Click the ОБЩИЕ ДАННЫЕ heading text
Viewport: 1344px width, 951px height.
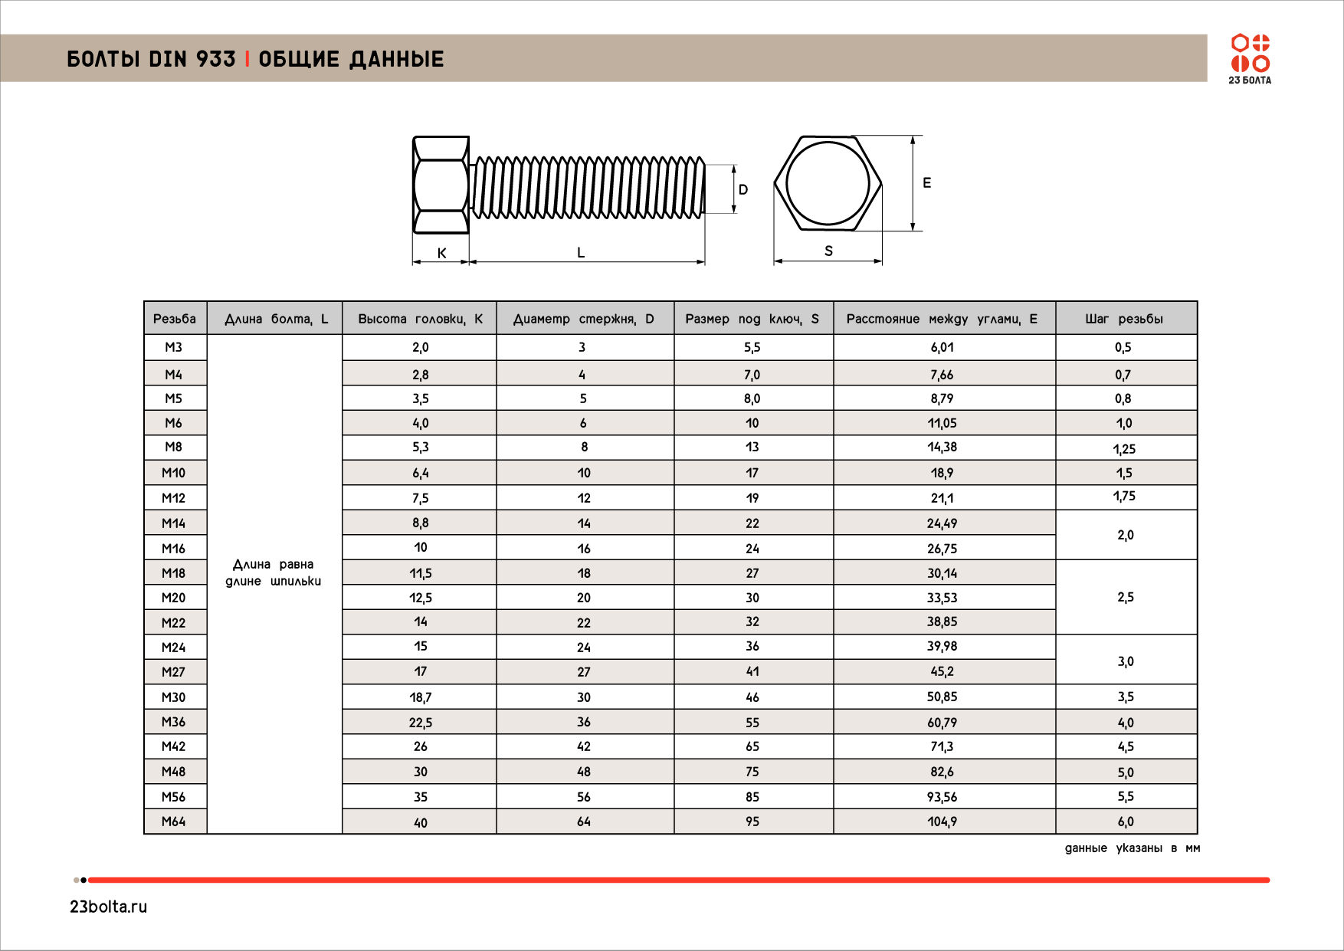point(351,59)
